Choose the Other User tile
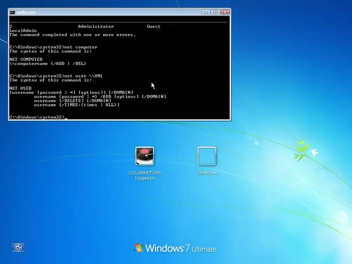Screen dimensions: 352x264 207,156
